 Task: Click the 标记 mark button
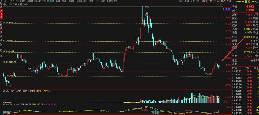[x=216, y=1]
